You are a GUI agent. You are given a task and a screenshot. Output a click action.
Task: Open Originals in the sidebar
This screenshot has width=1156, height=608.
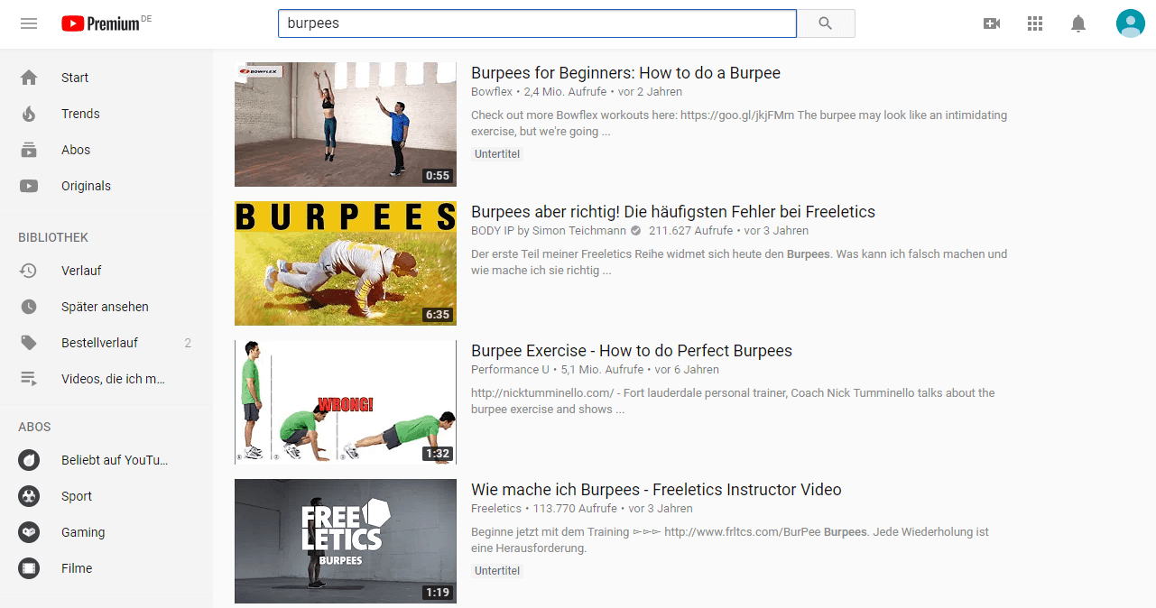coord(106,186)
